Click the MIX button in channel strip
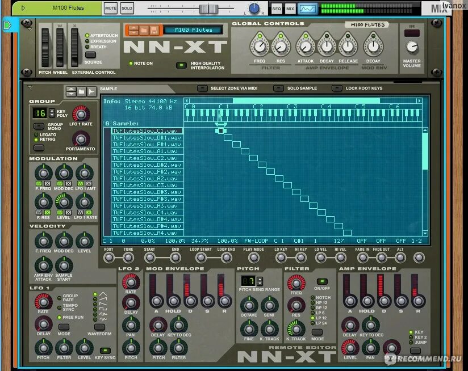Image resolution: width=468 pixels, height=371 pixels. point(290,9)
